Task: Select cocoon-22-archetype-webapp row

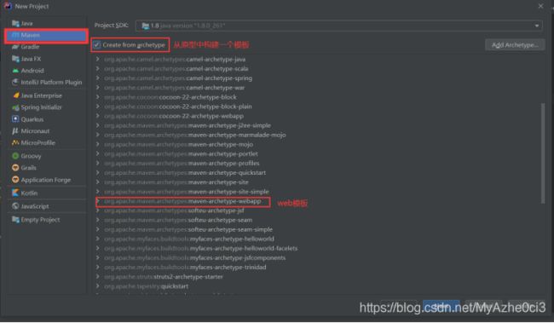Action: (x=174, y=116)
